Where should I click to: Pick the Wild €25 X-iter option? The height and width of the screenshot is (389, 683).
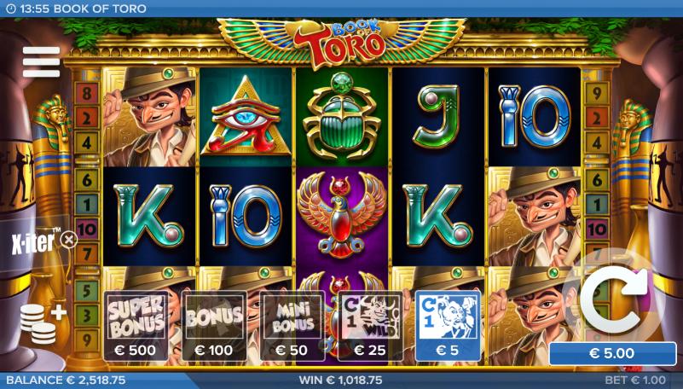370,326
